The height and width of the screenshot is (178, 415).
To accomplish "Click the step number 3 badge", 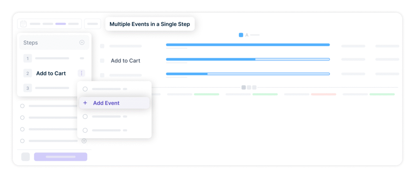I will (28, 88).
